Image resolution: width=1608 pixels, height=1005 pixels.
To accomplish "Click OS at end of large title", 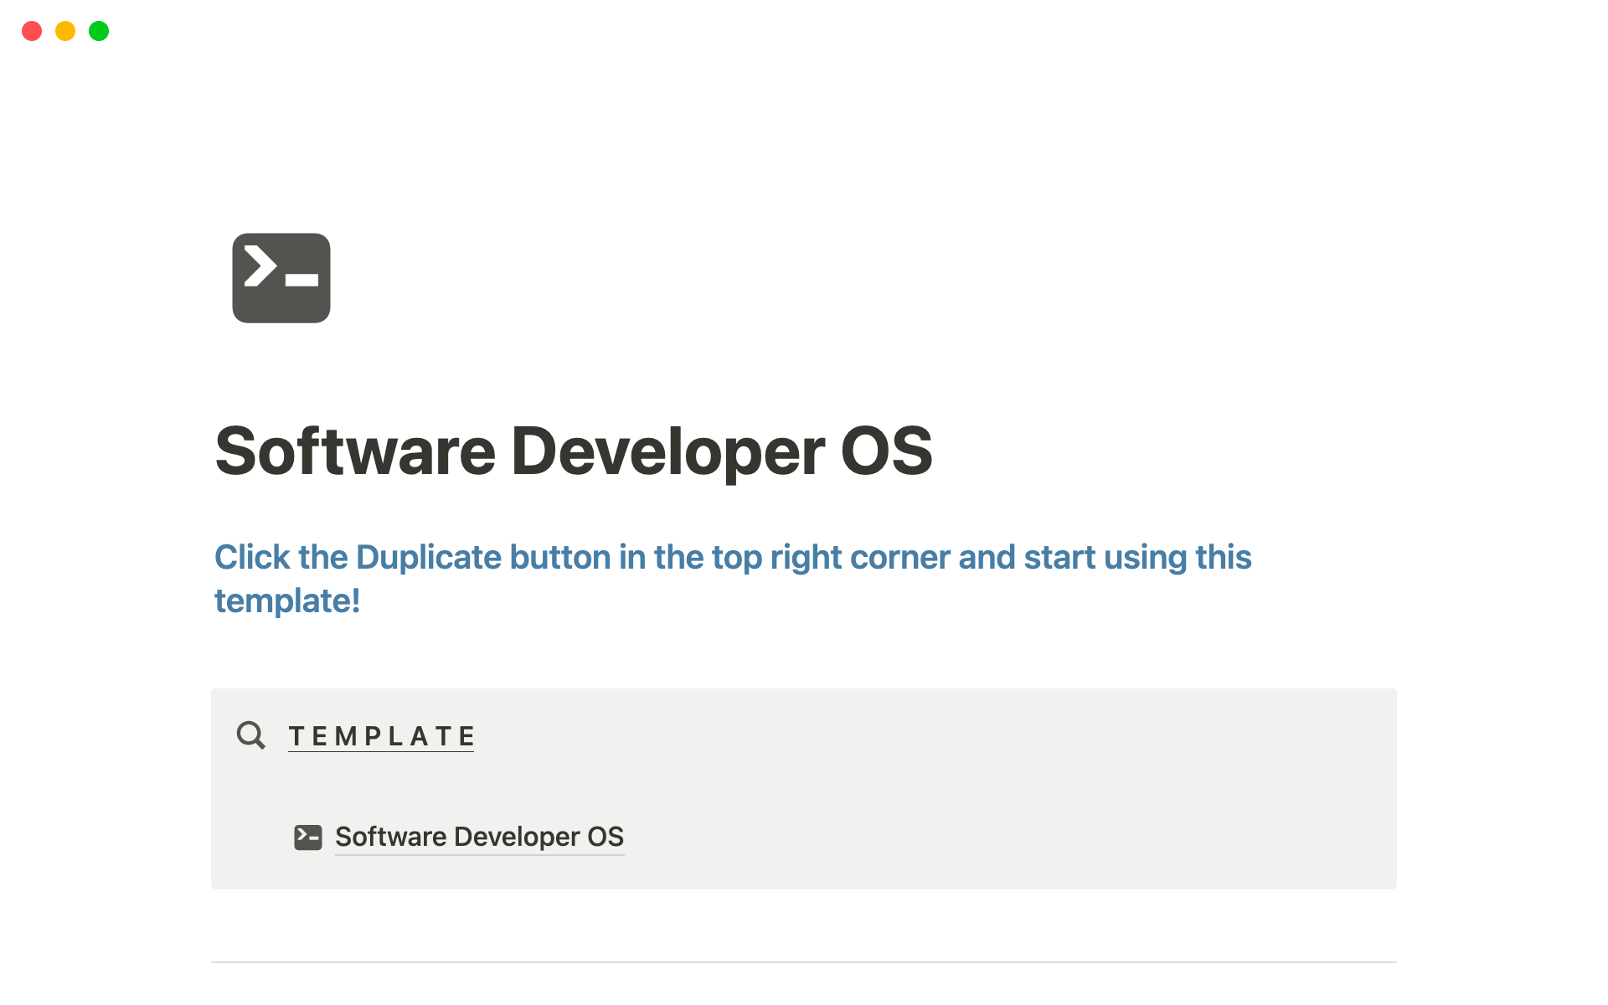I will pyautogui.click(x=886, y=451).
